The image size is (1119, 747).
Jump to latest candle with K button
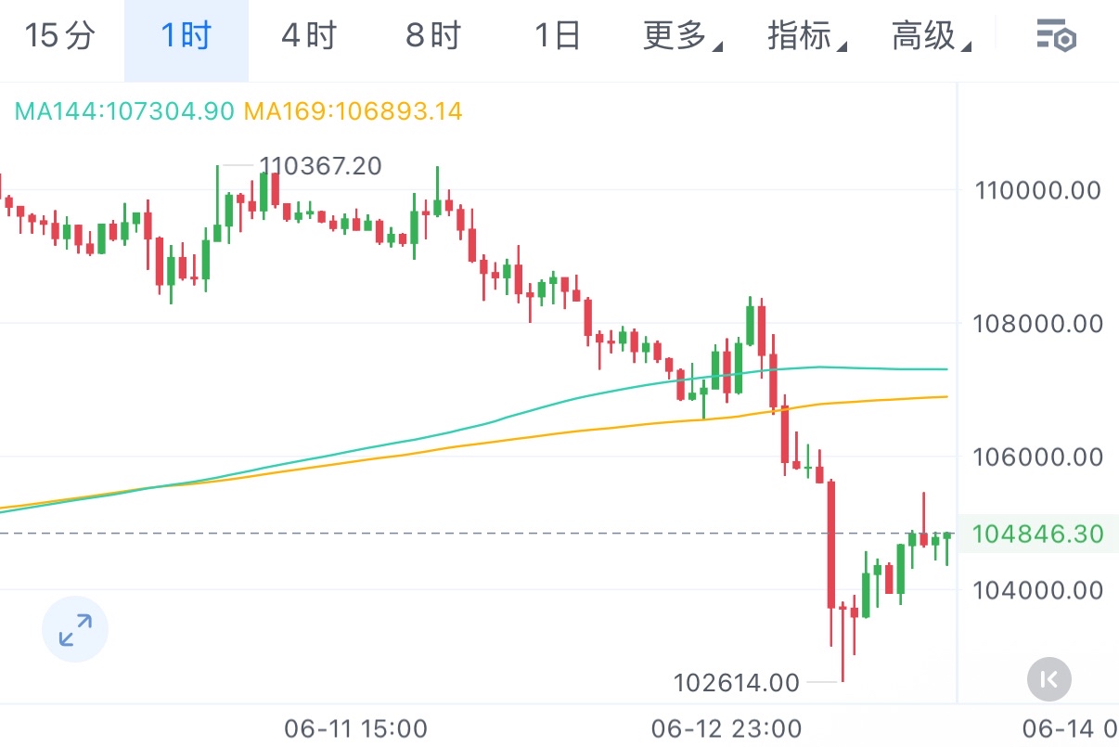[x=1049, y=679]
